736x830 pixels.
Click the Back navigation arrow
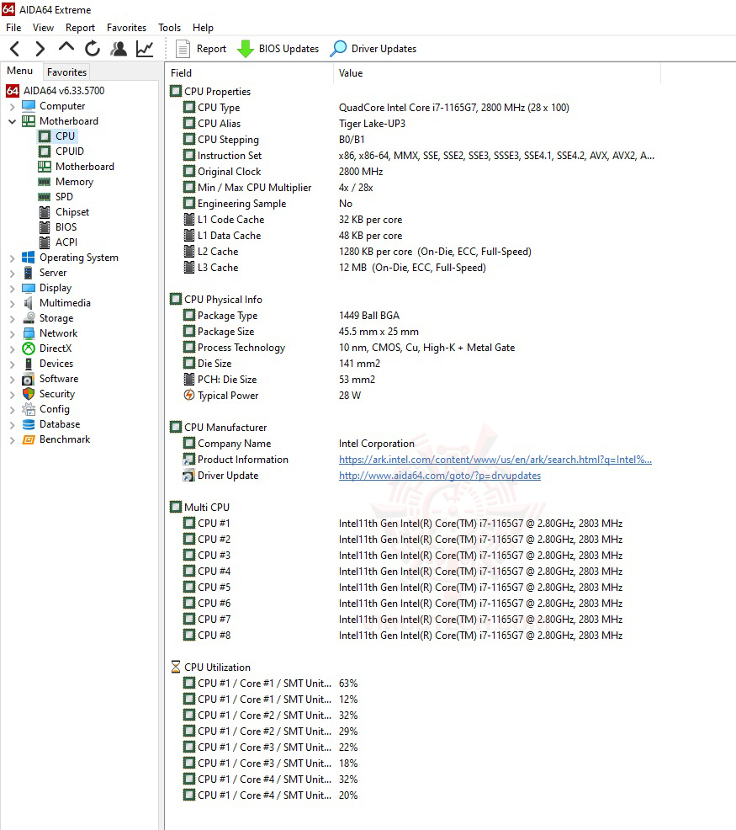15,49
